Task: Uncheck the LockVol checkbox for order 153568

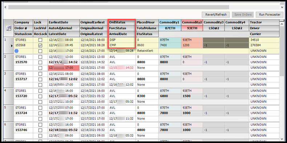Action: click(40, 45)
